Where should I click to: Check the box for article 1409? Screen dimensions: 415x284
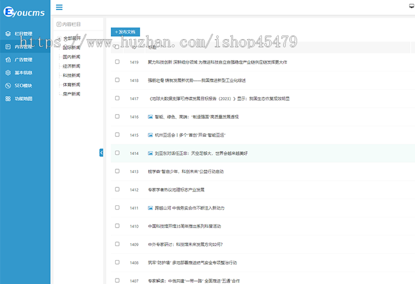pos(117,244)
